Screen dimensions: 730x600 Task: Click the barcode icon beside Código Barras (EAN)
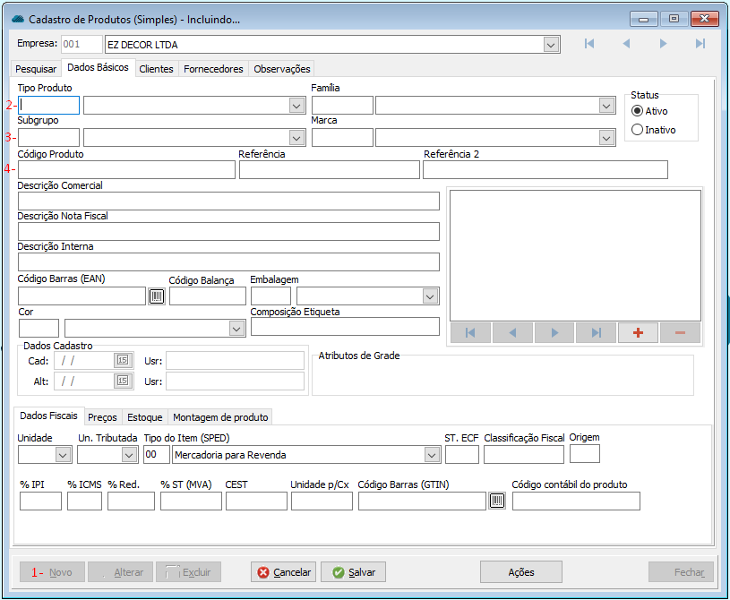point(157,296)
